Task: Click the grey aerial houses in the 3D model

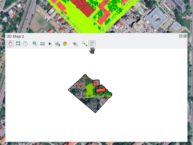Action: pos(93,104)
